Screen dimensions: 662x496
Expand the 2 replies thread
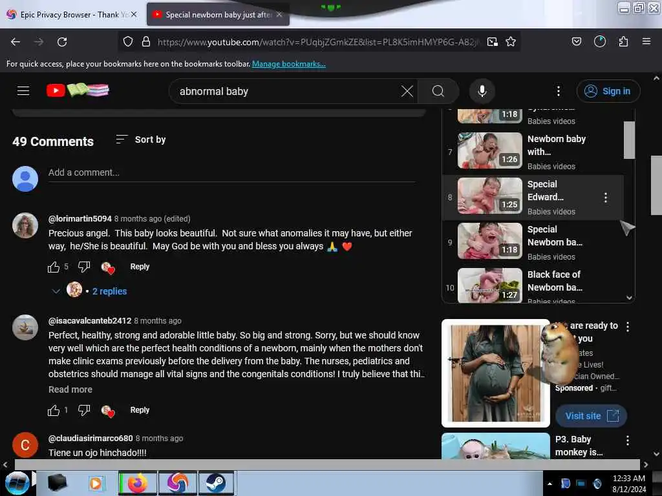(109, 291)
